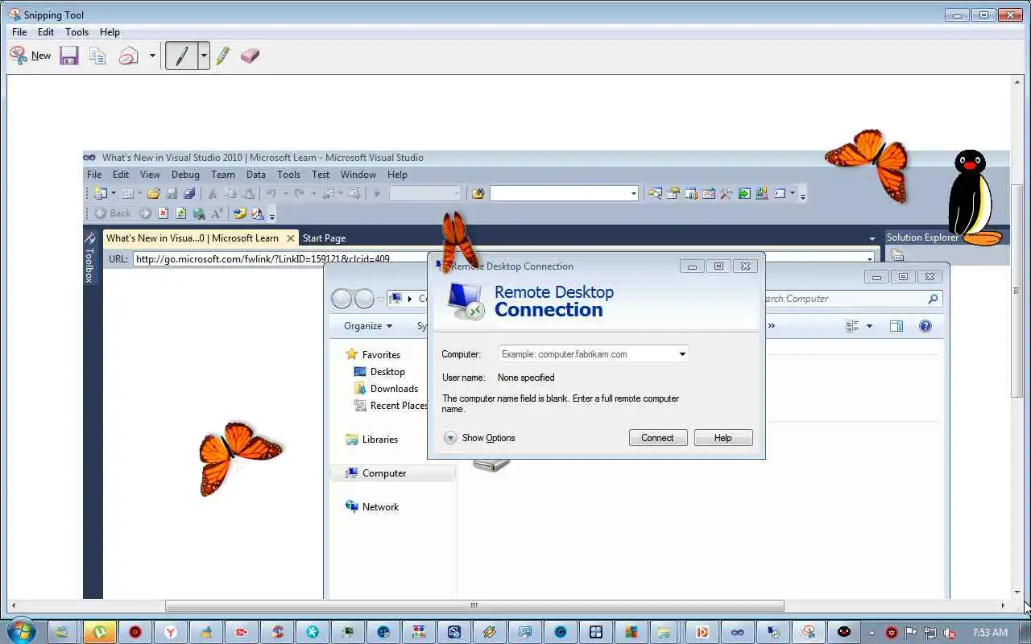Viewport: 1031px width, 644px height.
Task: Open Visual Studio's Team menu
Action: coord(223,174)
